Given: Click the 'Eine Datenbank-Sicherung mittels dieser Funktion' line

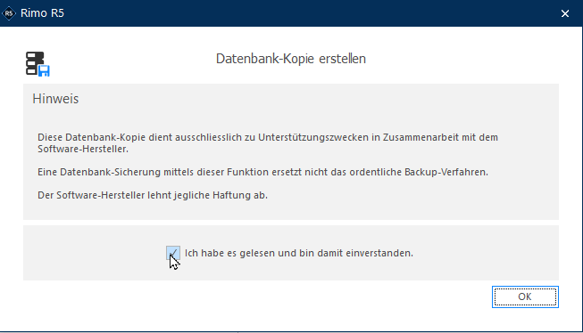Looking at the screenshot, I should (262, 172).
